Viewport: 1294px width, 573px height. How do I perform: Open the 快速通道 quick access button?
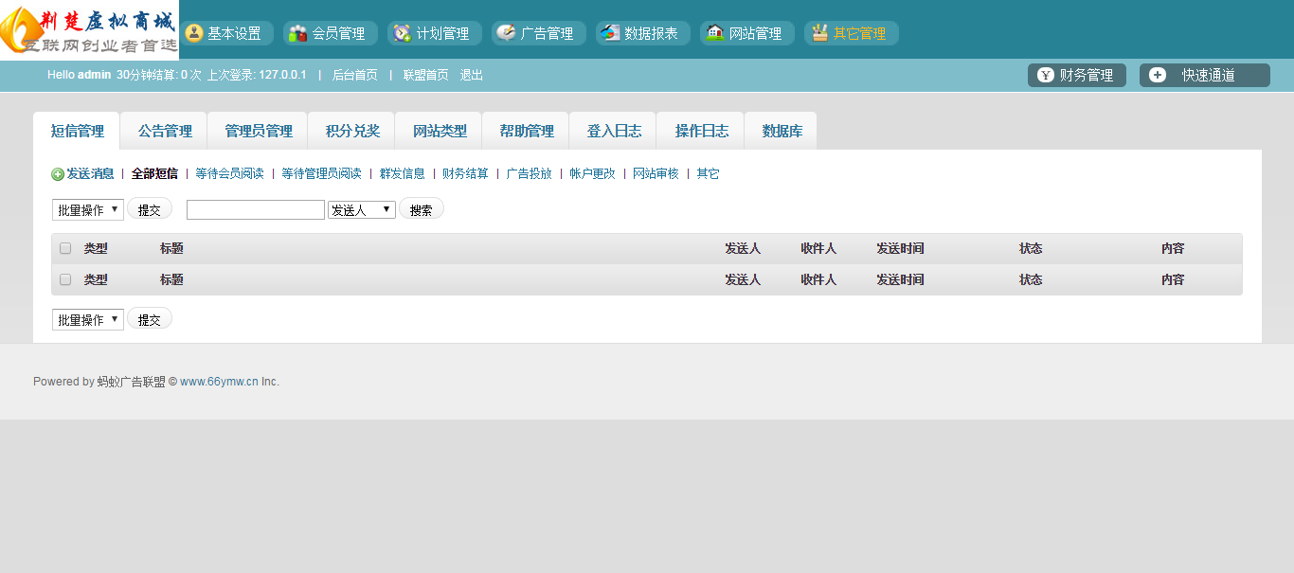(x=1205, y=76)
